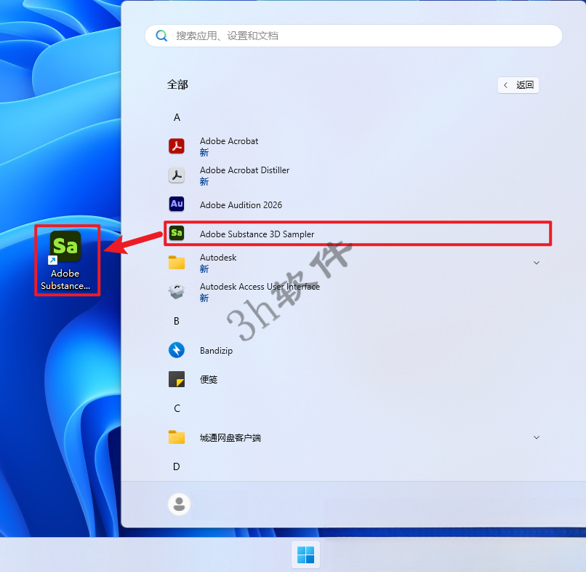Click the Adobe Audition 2026 Au icon
The height and width of the screenshot is (572, 586).
177,204
